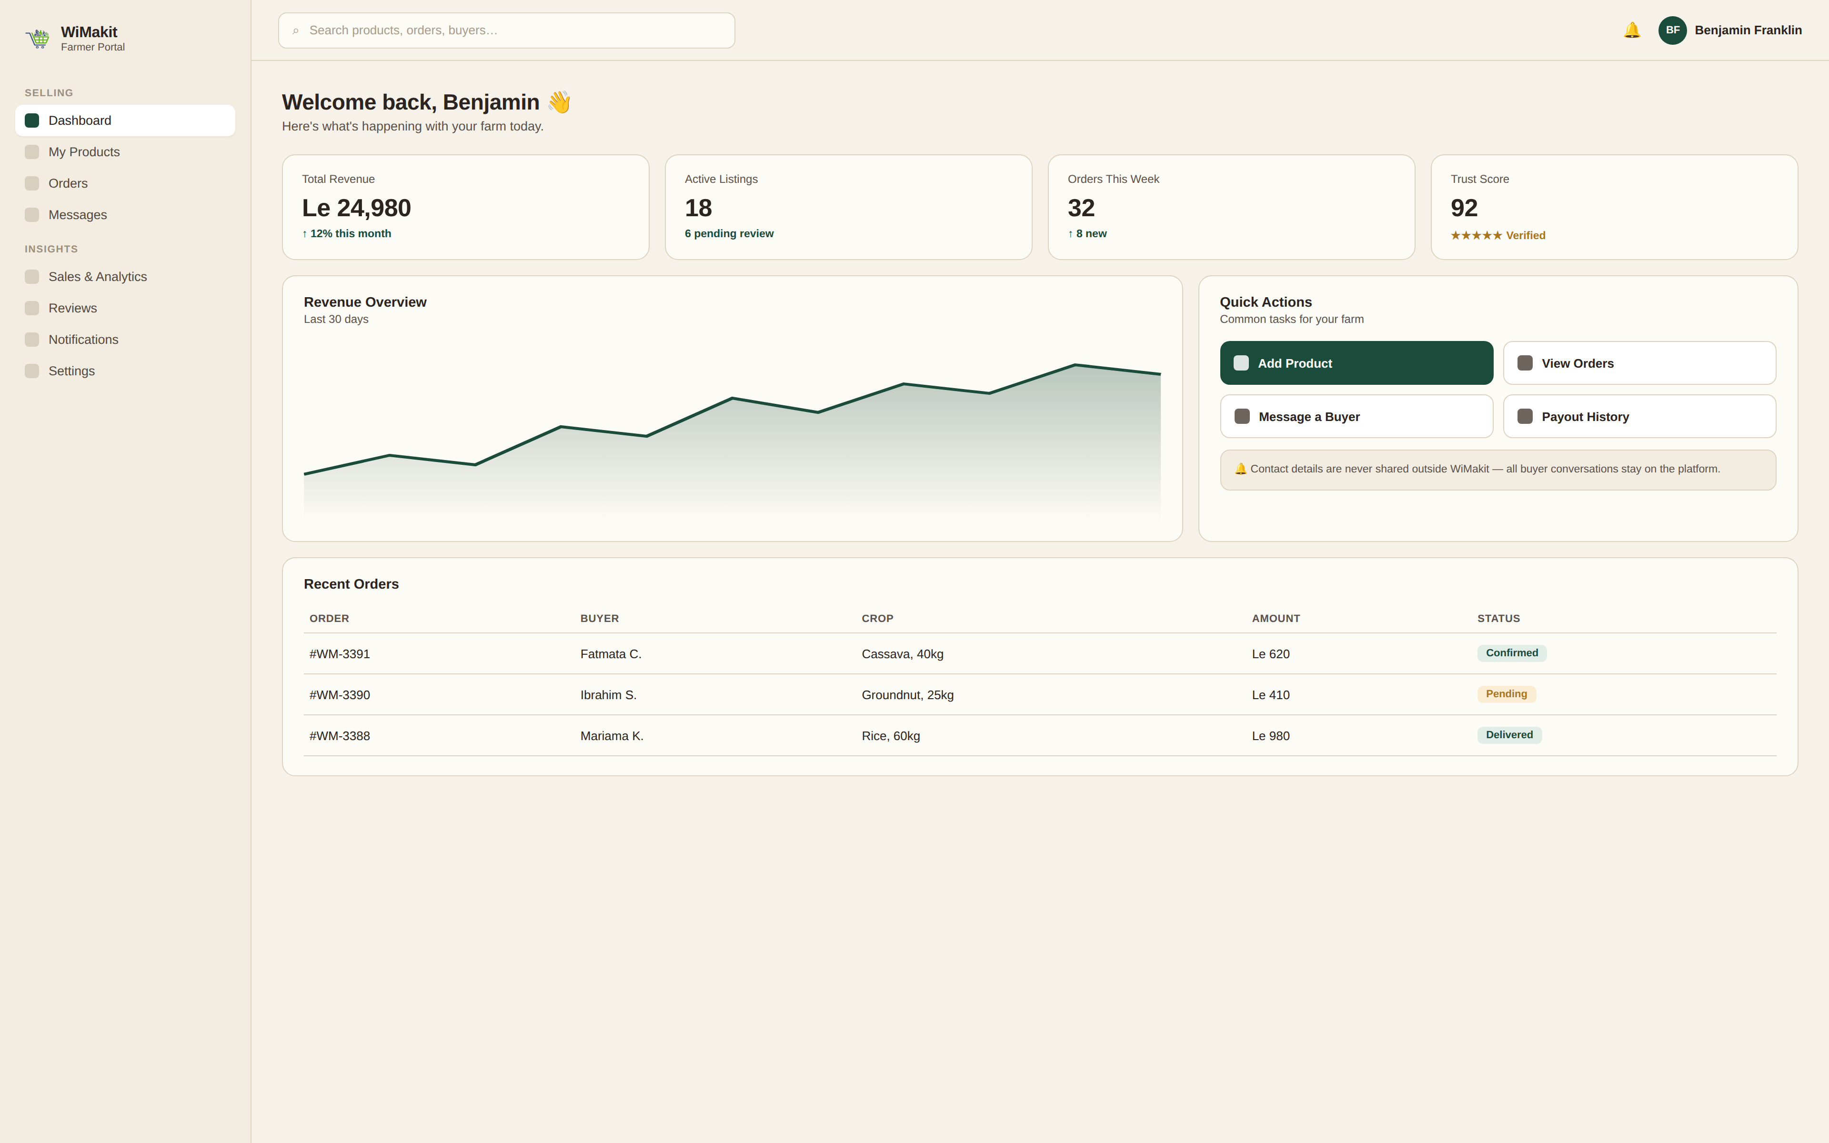Open the Settings menu label

coord(72,371)
